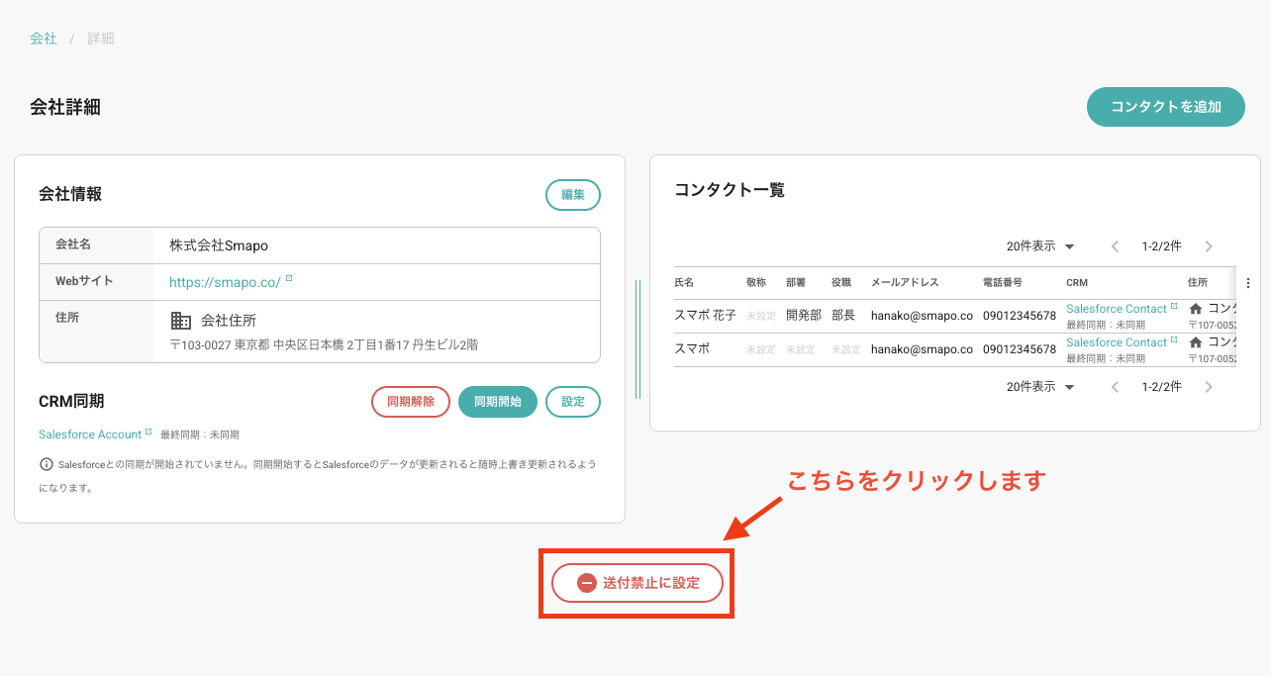The height and width of the screenshot is (676, 1271).
Task: Click hanako@smapo.co in the スマホ 花子 row
Action: [922, 316]
